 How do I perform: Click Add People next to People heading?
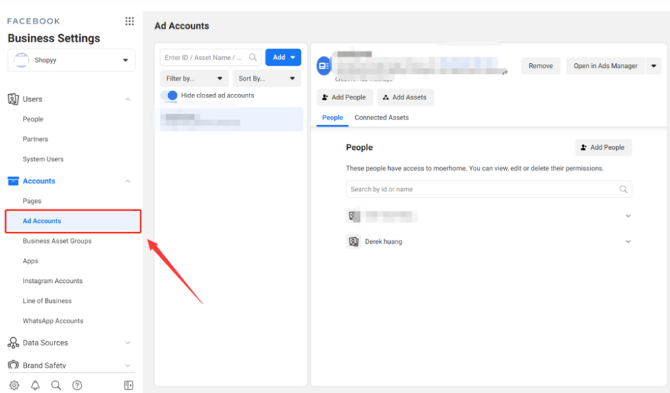point(603,147)
